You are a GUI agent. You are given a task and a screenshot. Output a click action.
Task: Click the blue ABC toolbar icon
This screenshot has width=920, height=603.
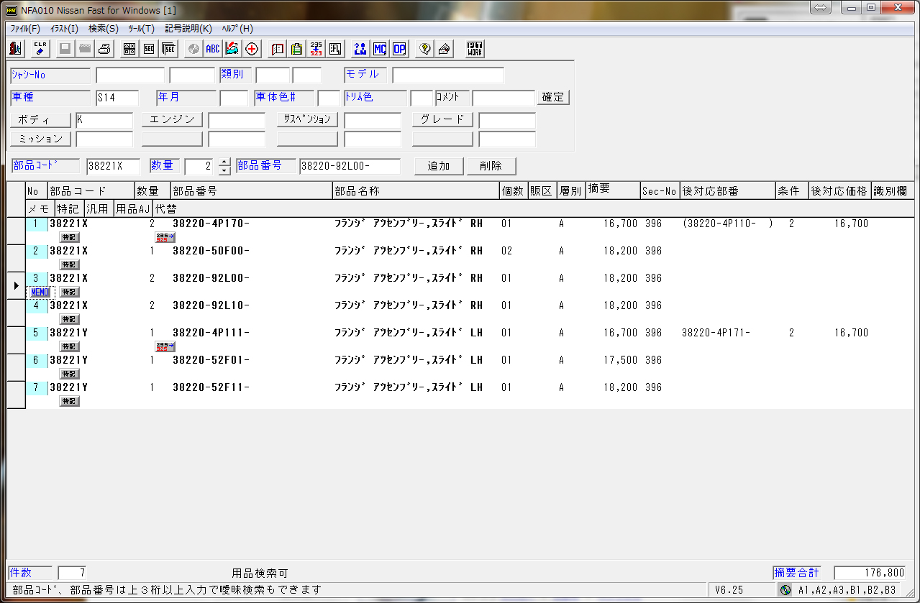tap(213, 49)
